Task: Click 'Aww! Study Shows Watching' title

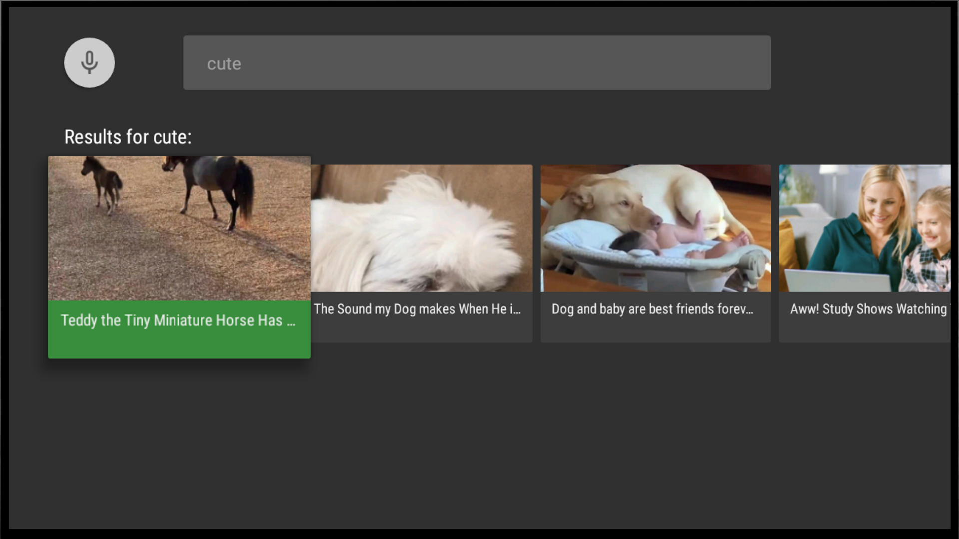Action: click(868, 309)
